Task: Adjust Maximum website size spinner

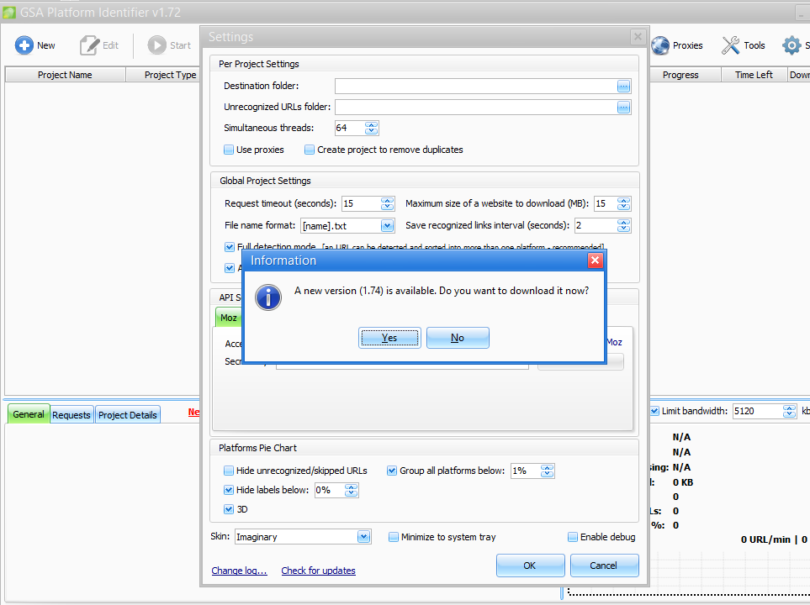Action: (x=623, y=204)
